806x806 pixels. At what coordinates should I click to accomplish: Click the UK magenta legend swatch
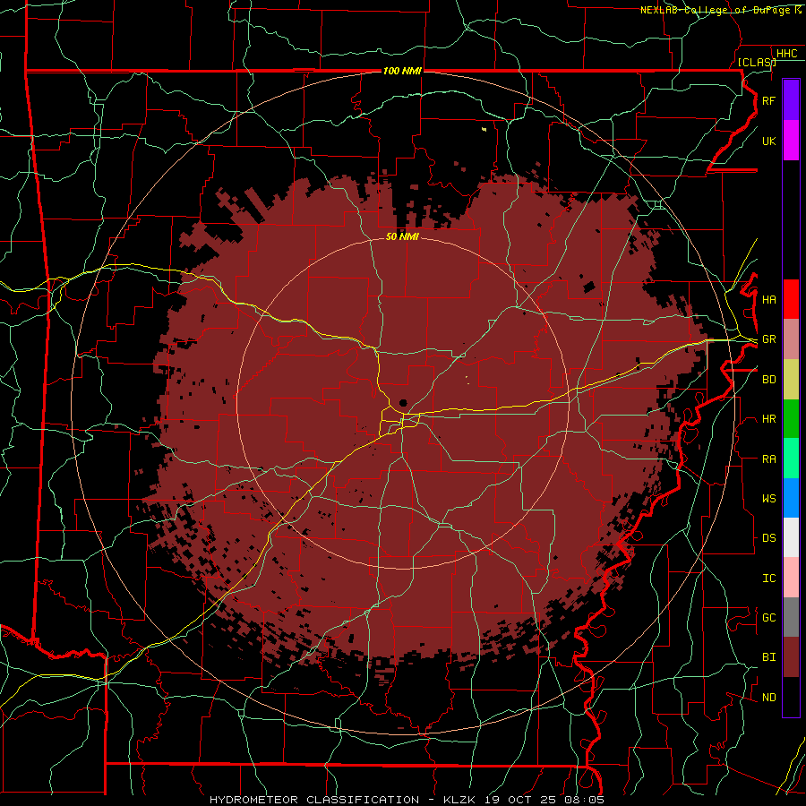[791, 141]
